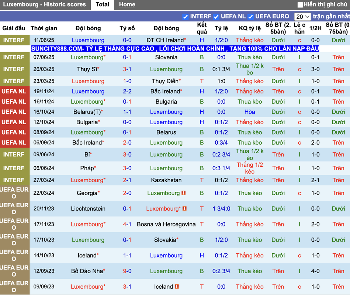Viewport: 350px width, 295px height.
Task: Select the date 23/03/25
Action: point(44,81)
